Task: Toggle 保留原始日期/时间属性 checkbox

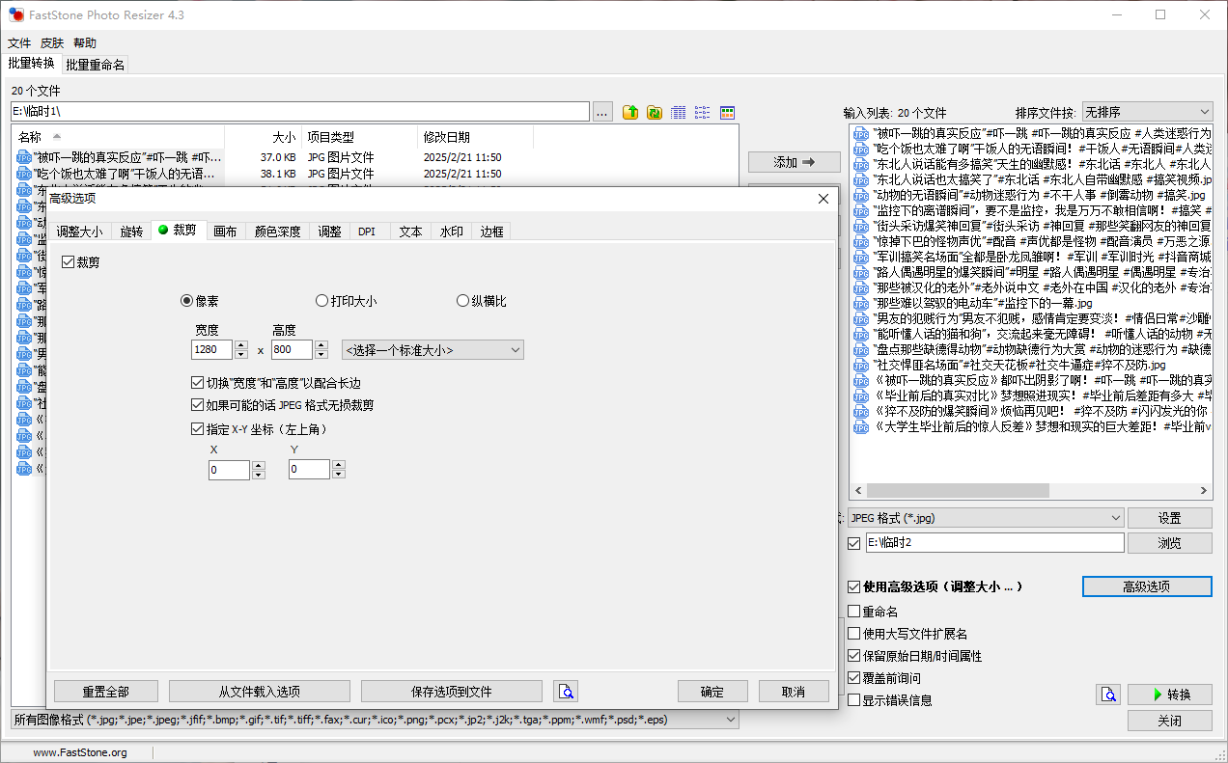Action: tap(853, 656)
